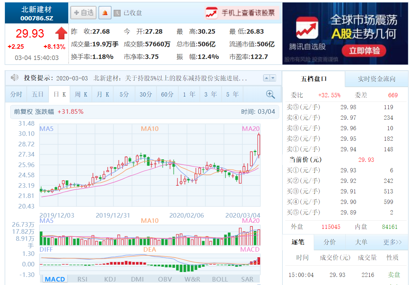The image size is (414, 285).
Task: Click the MA5 label on price chart
Action: coord(46,128)
